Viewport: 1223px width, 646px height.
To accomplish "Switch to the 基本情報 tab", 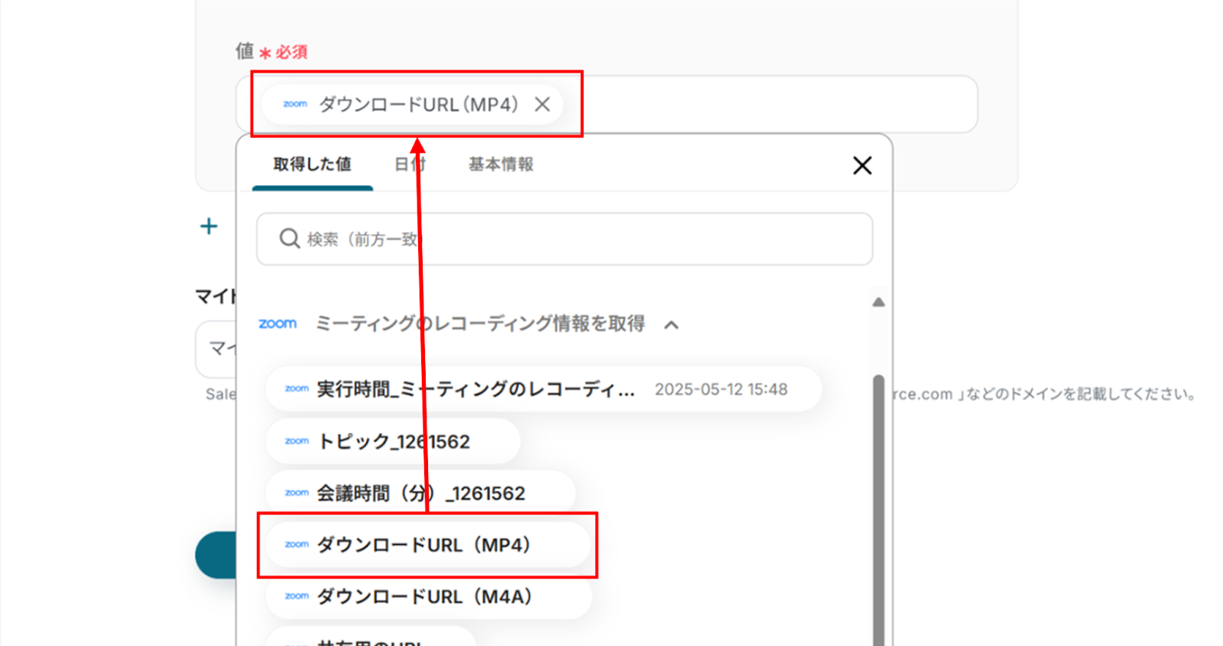I will [x=501, y=164].
